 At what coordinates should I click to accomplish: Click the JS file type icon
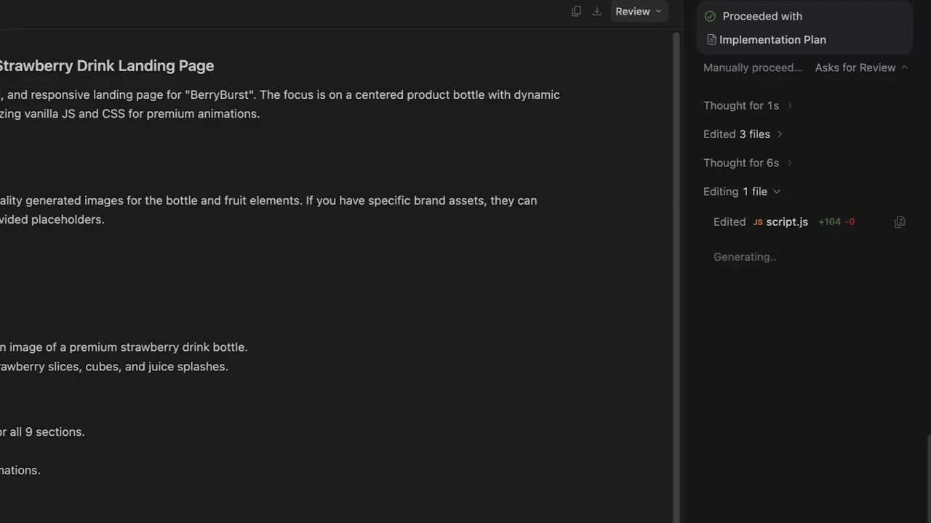(758, 222)
